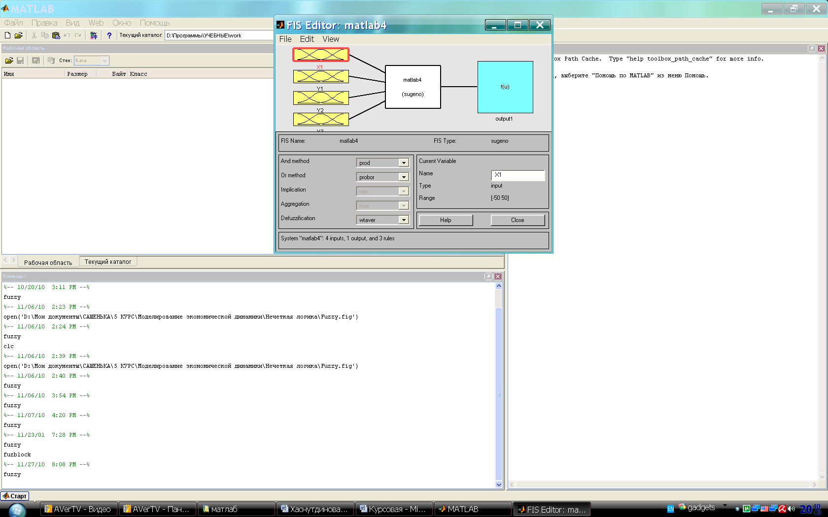The height and width of the screenshot is (517, 828).
Task: Click the Command History vertical scrollbar thumb
Action: 499,394
